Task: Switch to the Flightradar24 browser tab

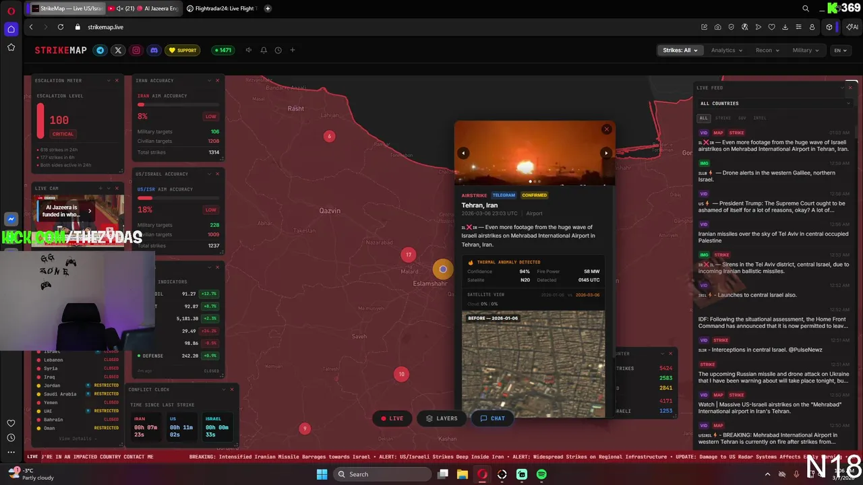Action: pos(222,9)
